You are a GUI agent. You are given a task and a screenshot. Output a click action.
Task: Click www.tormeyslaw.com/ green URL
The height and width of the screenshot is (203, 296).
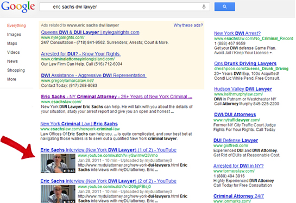tap(234, 171)
